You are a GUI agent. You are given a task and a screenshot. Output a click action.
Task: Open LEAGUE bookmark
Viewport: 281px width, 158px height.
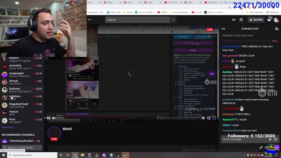tap(162, 12)
